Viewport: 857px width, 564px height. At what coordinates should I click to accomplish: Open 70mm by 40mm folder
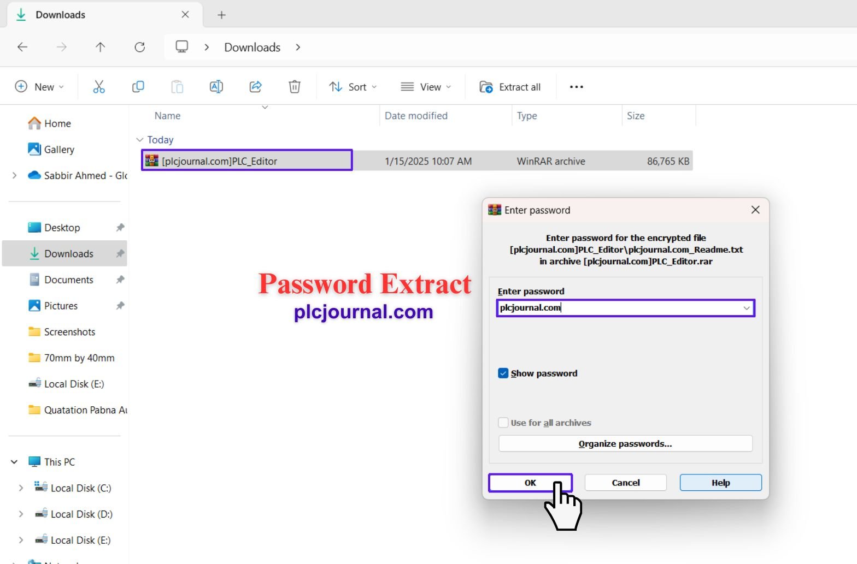[72, 358]
